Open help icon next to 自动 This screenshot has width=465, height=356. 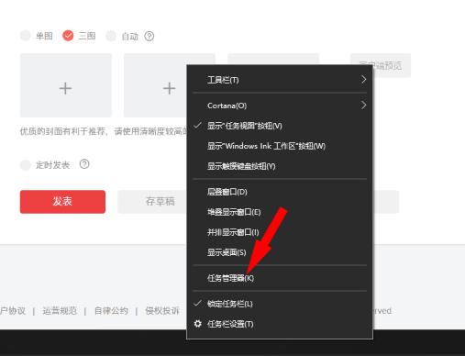pos(149,37)
